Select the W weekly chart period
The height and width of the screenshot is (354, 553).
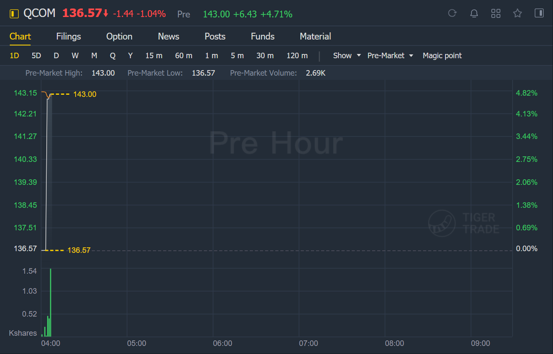(75, 56)
